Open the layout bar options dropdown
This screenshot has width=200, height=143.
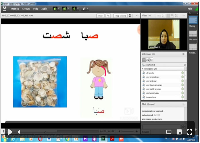190,13
